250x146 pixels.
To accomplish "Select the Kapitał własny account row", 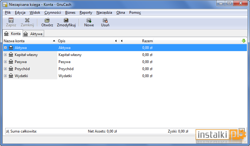I will click(125, 54).
